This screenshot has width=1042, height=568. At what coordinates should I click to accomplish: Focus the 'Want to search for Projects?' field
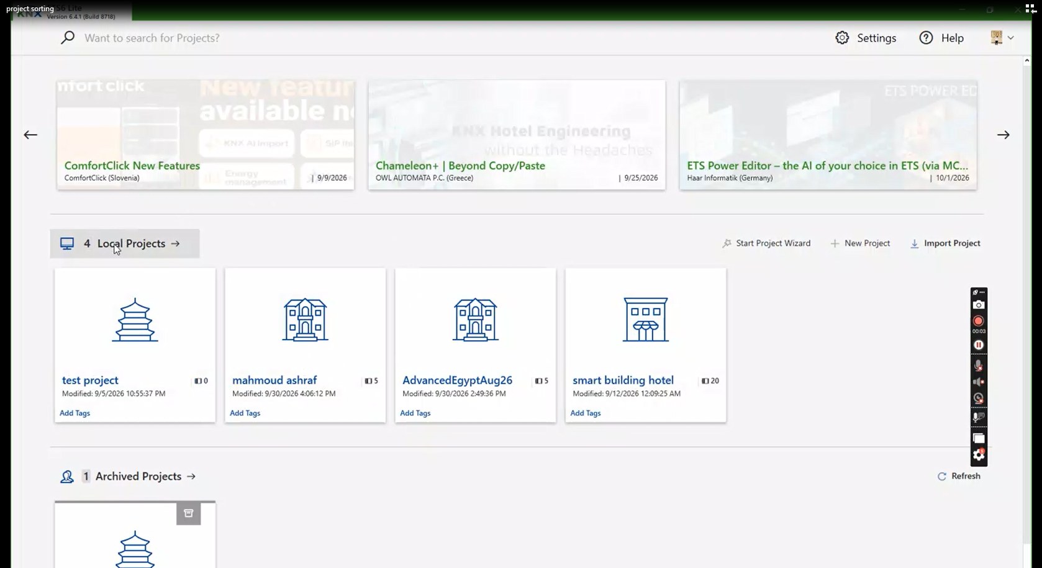(152, 38)
